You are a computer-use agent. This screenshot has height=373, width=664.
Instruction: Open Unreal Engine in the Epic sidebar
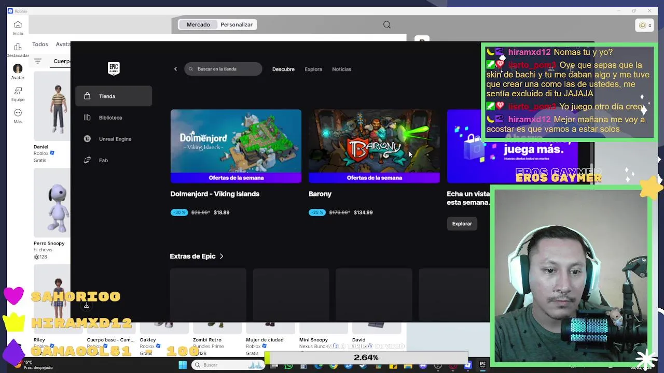click(x=114, y=139)
